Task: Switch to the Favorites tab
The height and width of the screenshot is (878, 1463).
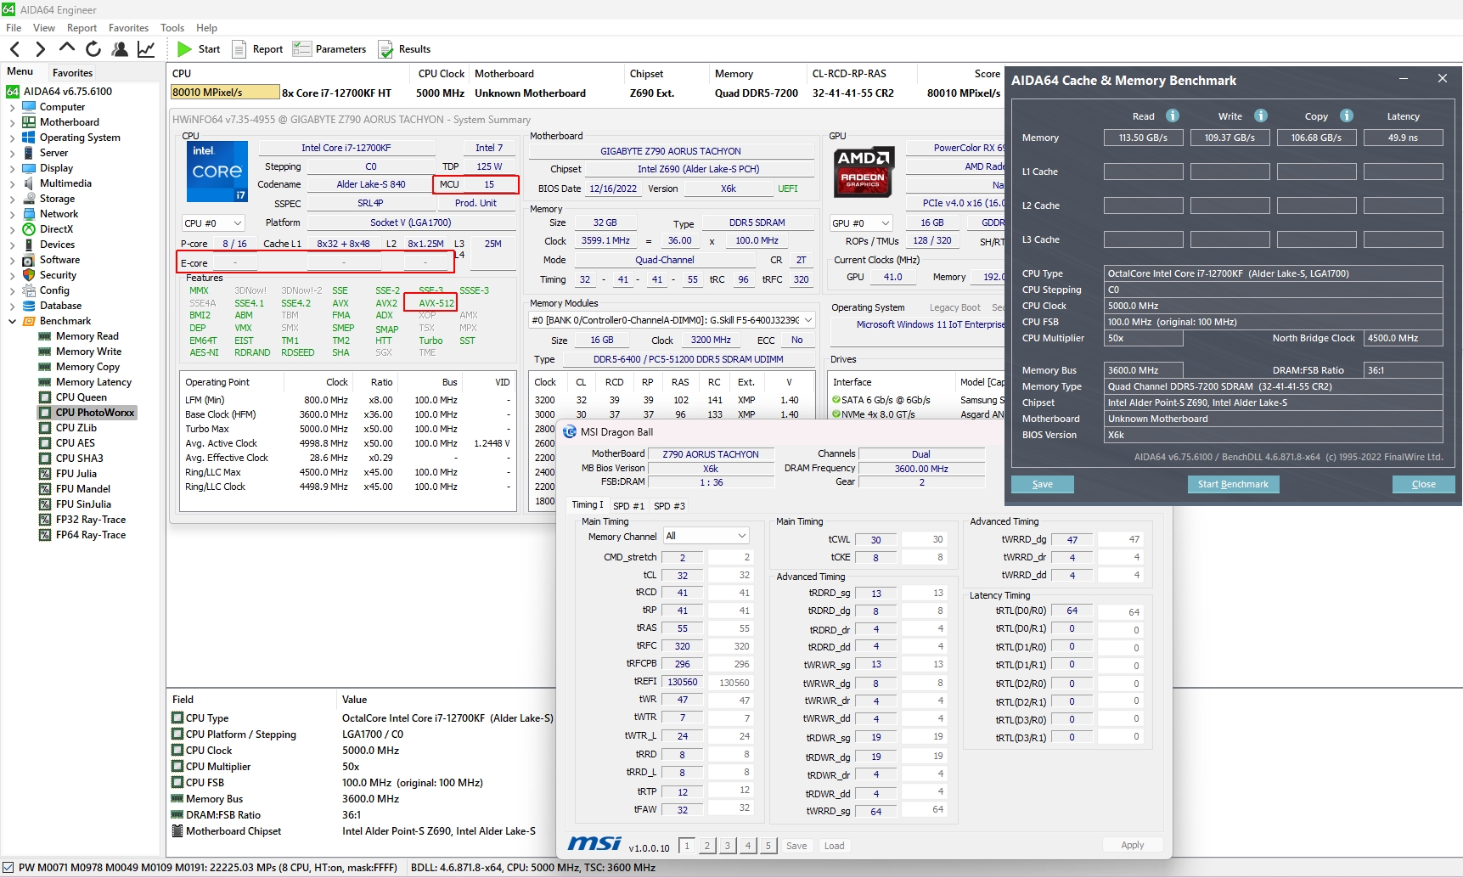Action: [x=72, y=73]
